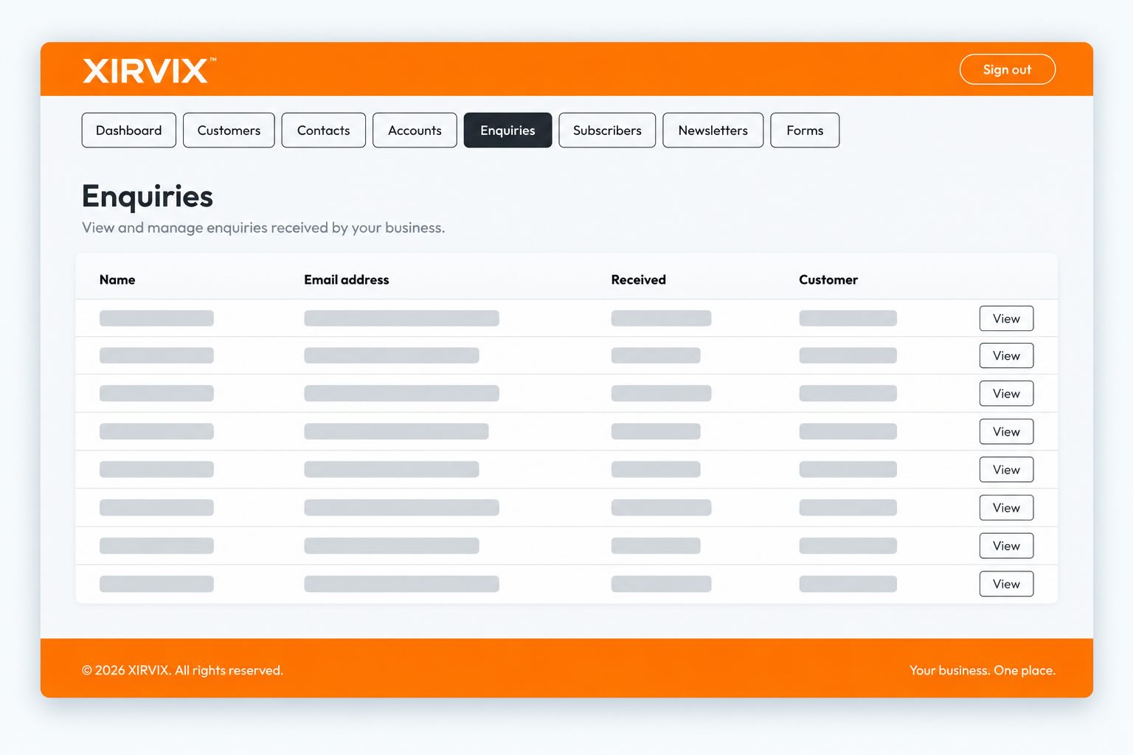1133x755 pixels.
Task: Navigate to the Subscribers tab
Action: 607,131
